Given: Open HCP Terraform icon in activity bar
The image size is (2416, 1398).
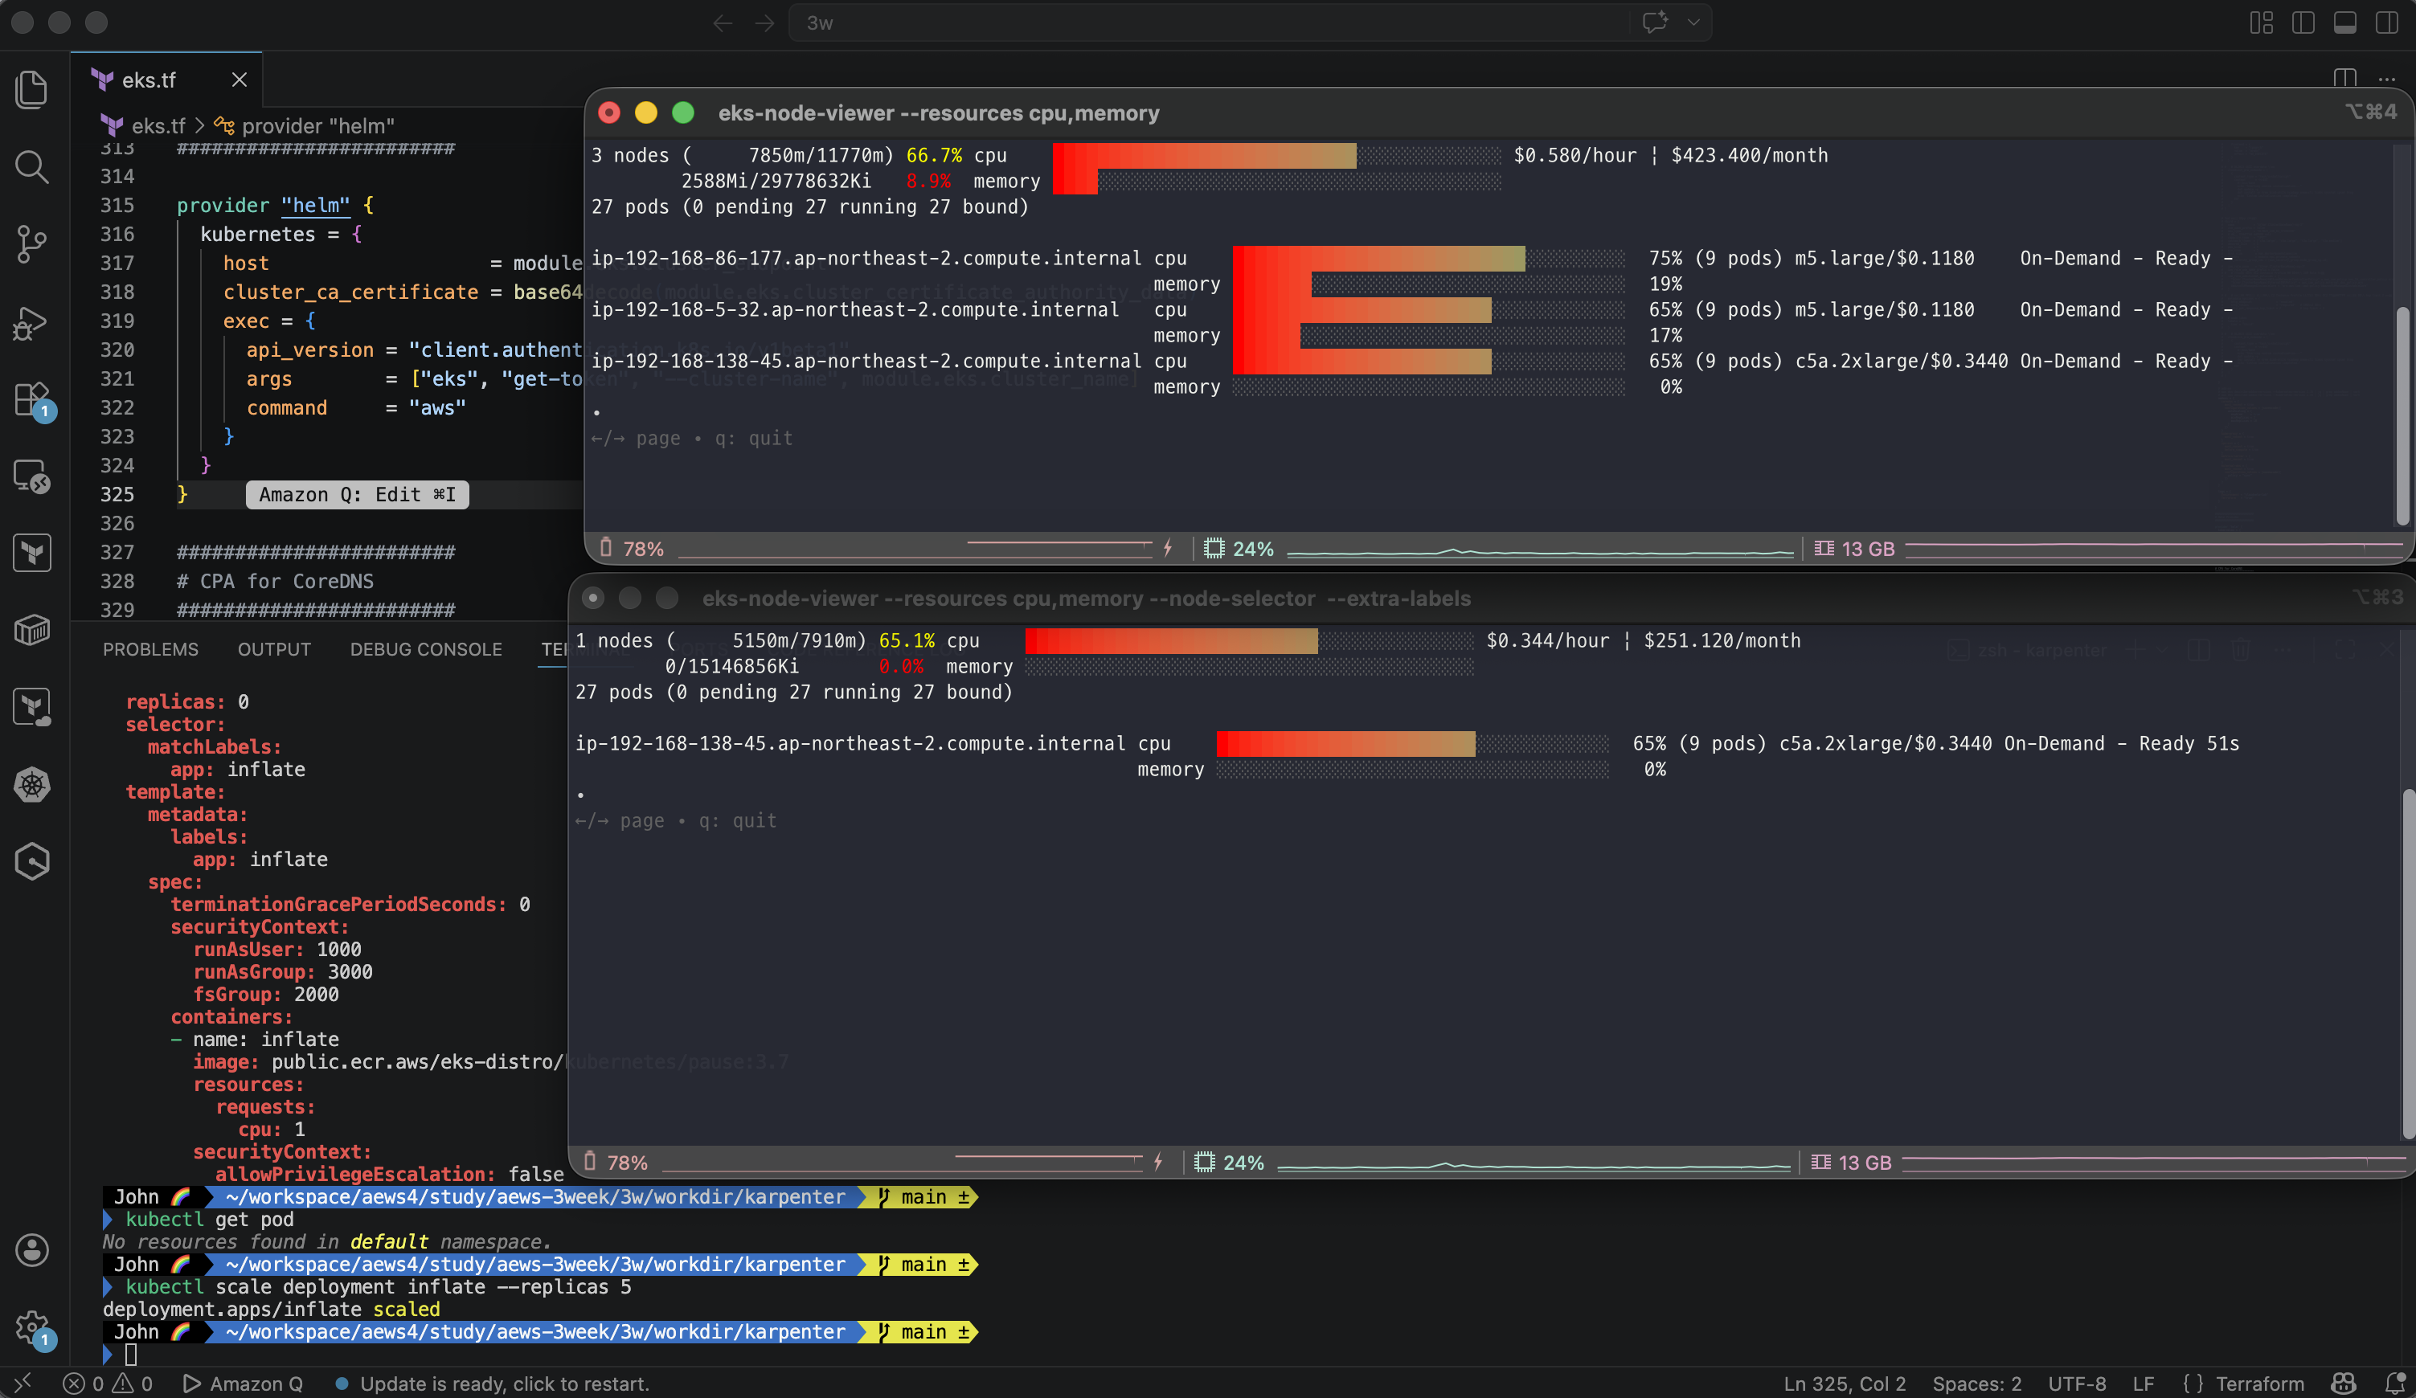Looking at the screenshot, I should tap(31, 707).
